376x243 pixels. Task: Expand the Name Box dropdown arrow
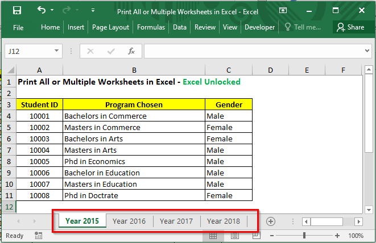[56, 51]
